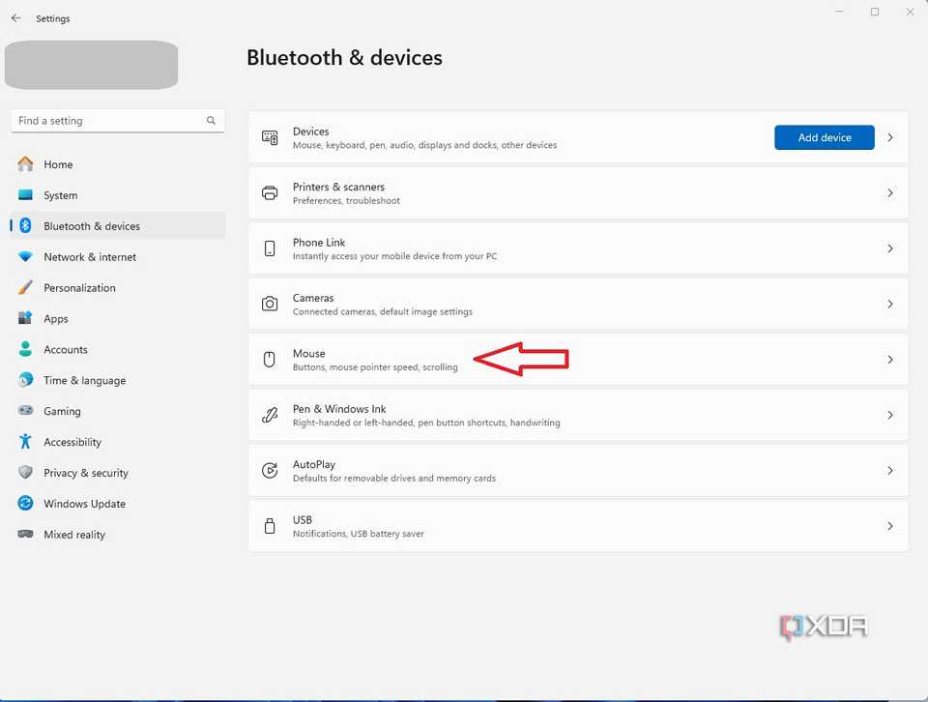Click the Mouse card title text
The height and width of the screenshot is (702, 928).
[x=309, y=353]
